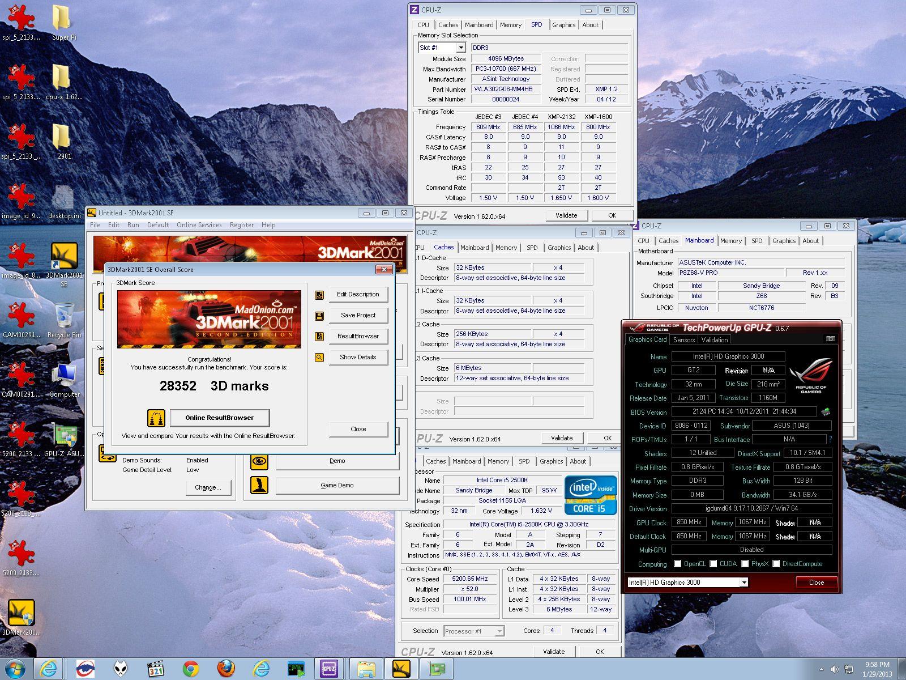Click OK in the bottom CPU-Z window

tap(600, 652)
